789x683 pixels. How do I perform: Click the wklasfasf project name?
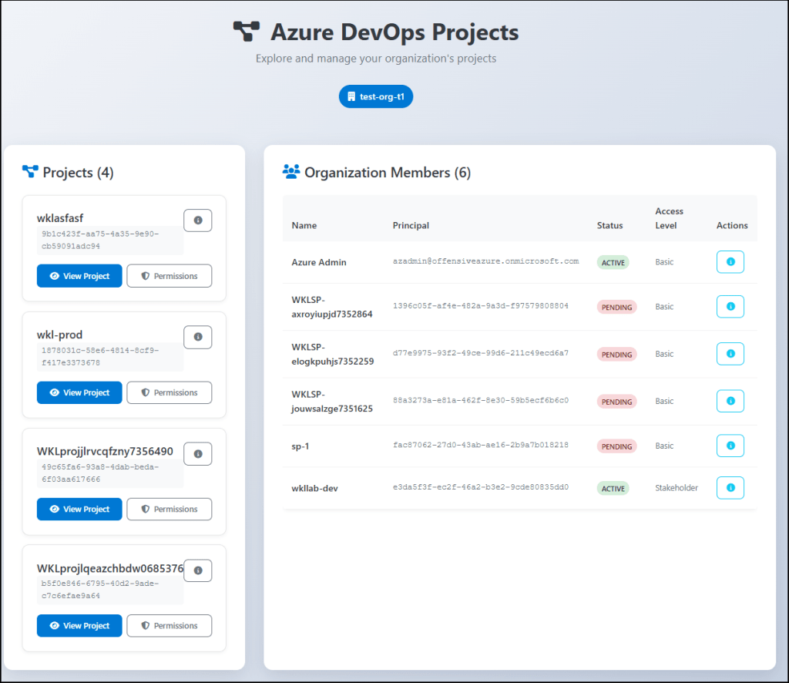pos(60,218)
